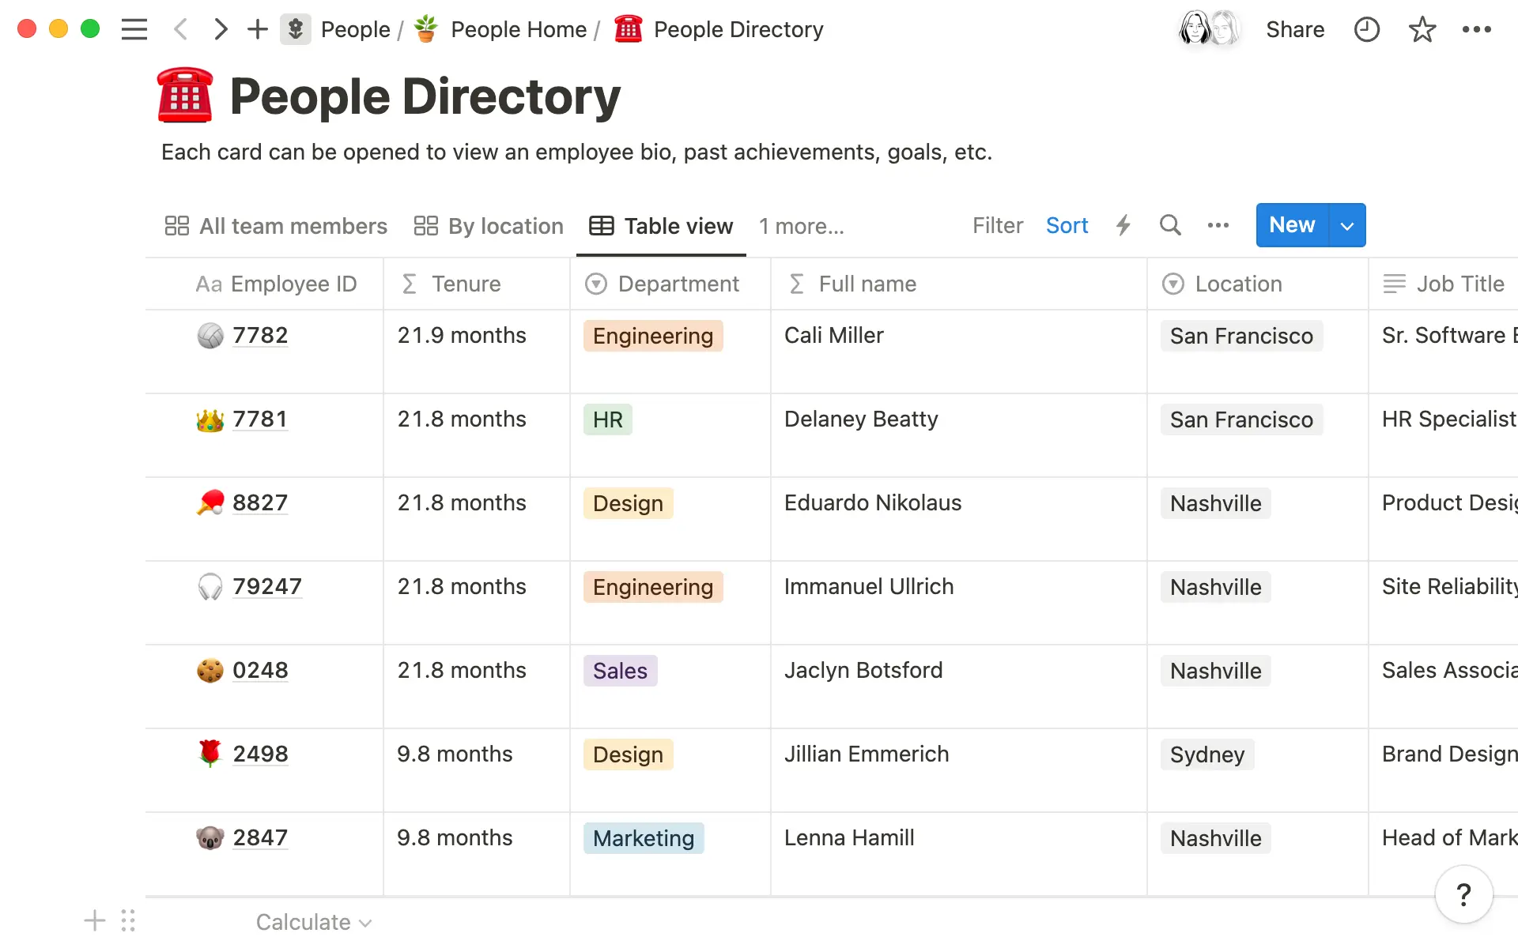Screen dimensions: 1518x948
Task: Click the Share button
Action: pos(1295,29)
